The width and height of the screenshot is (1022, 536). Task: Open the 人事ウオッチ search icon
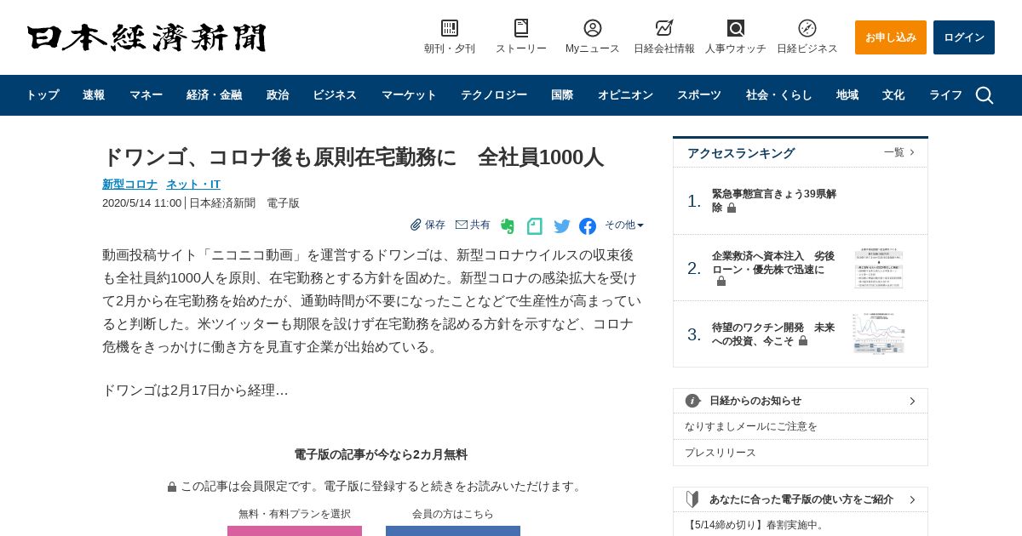736,28
